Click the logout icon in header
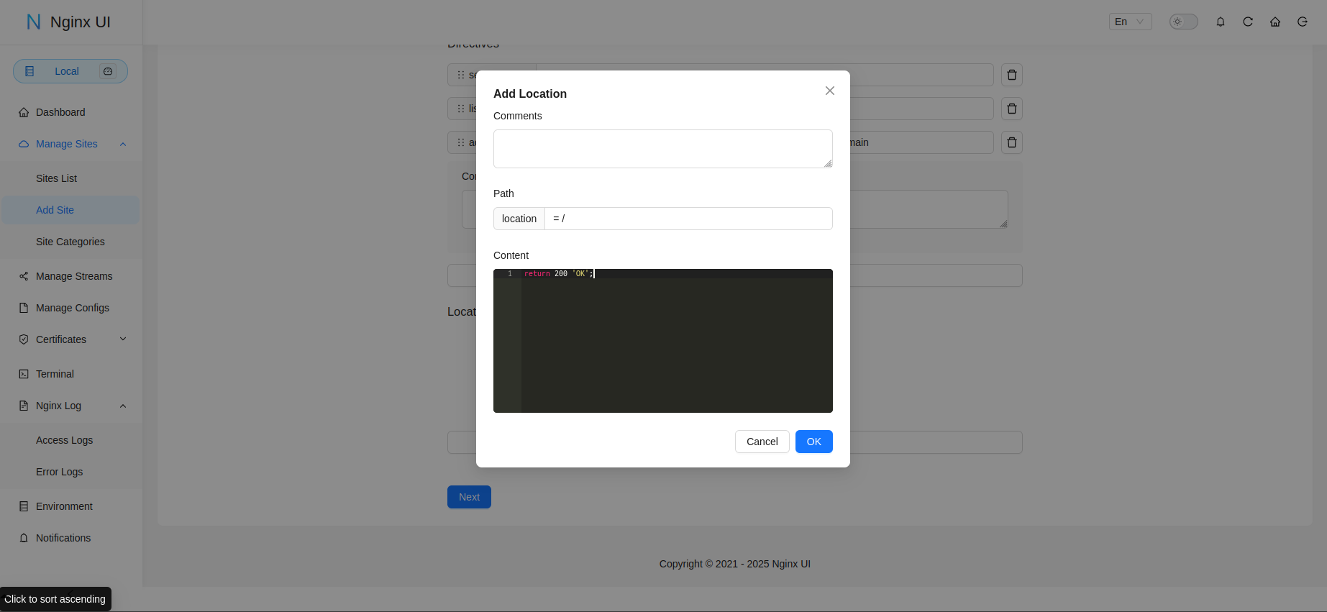 [x=1303, y=22]
